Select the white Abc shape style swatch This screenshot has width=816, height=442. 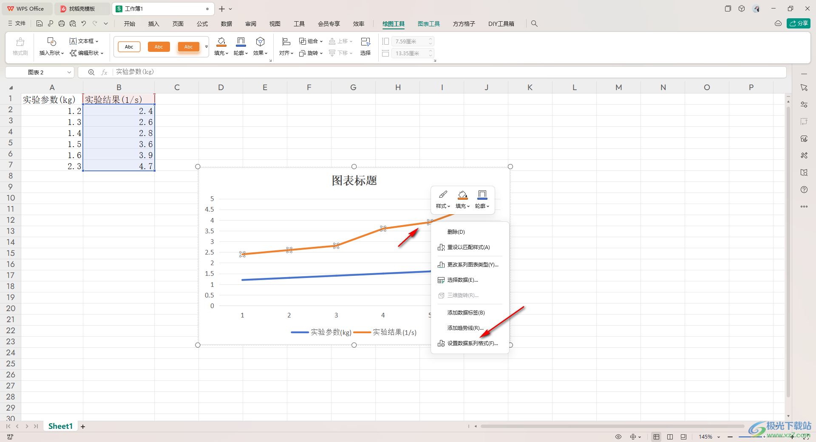[x=129, y=47]
